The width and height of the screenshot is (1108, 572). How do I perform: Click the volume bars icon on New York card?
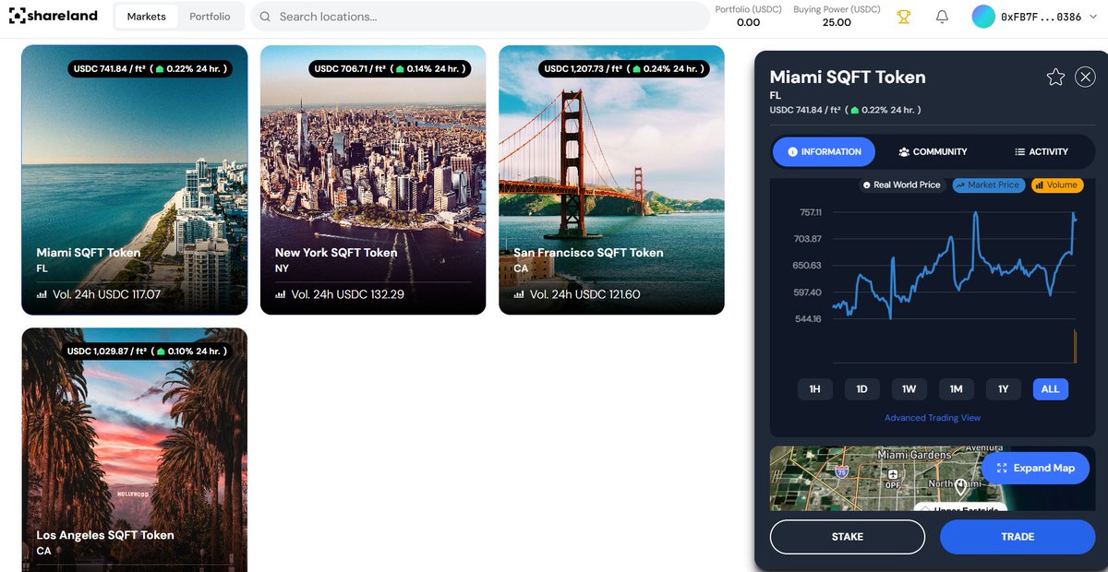tap(280, 295)
